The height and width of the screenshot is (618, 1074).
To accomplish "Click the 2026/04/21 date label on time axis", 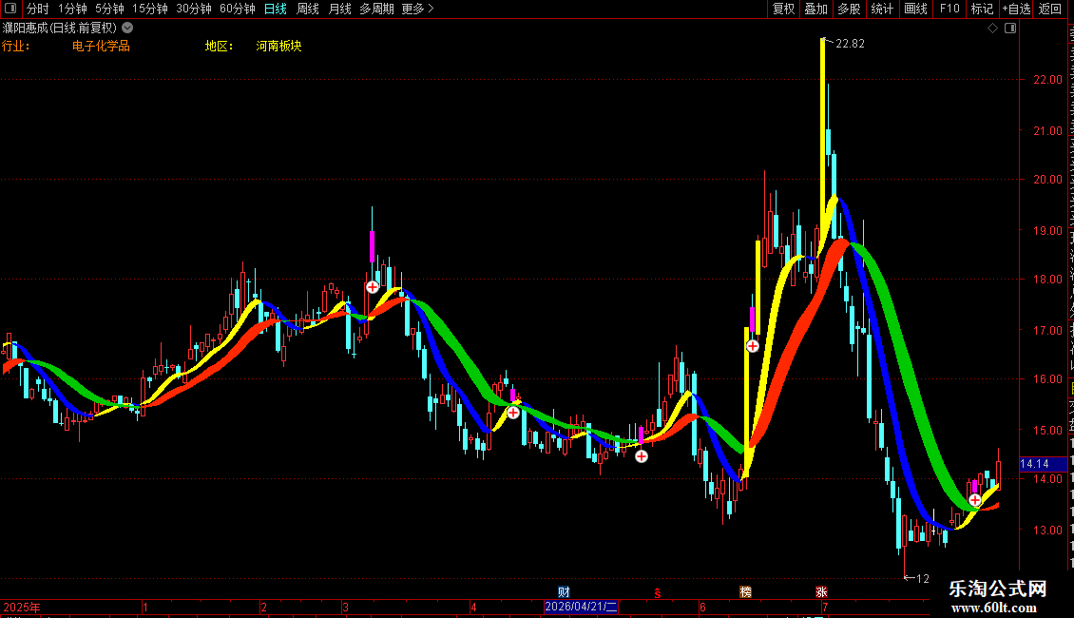I will (x=581, y=607).
